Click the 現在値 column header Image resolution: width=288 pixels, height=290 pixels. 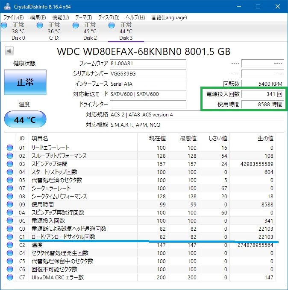[153, 138]
